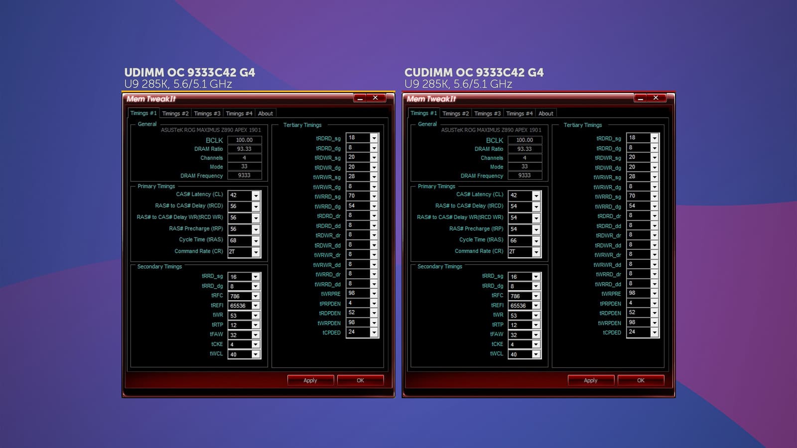Click BCLK value field in UDIMM window

(x=245, y=140)
